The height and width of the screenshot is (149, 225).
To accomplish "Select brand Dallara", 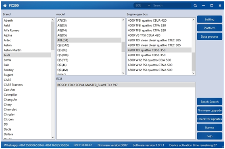I will 27,134.
